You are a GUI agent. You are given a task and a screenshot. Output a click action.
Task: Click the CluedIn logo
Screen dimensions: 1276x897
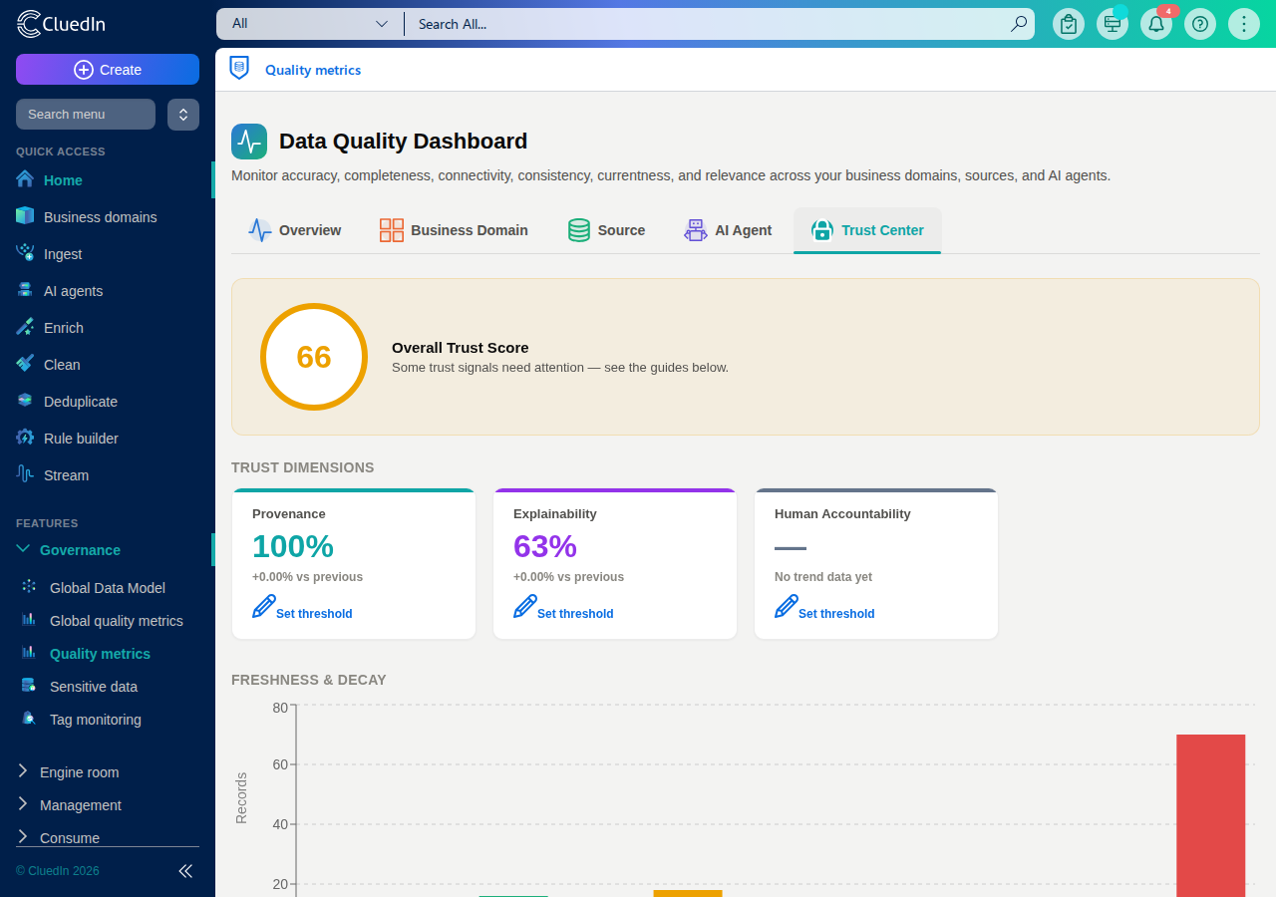point(62,24)
